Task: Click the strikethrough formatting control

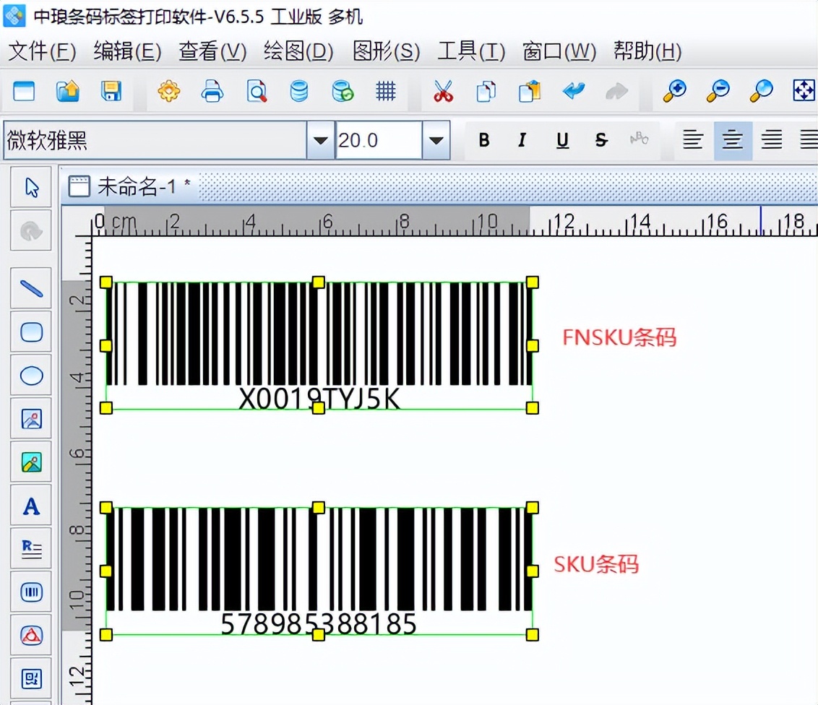Action: pos(600,140)
